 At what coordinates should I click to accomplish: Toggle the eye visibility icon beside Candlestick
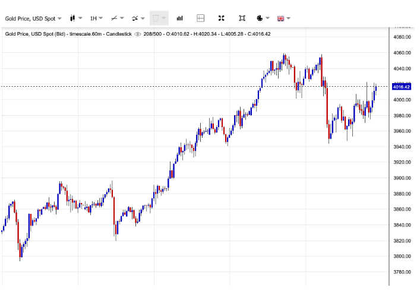point(138,34)
